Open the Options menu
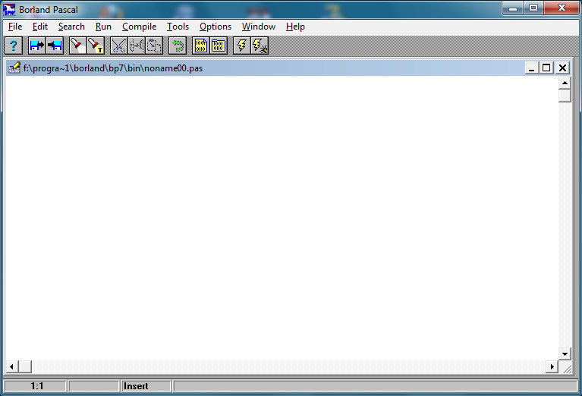This screenshot has width=582, height=396. (x=215, y=27)
